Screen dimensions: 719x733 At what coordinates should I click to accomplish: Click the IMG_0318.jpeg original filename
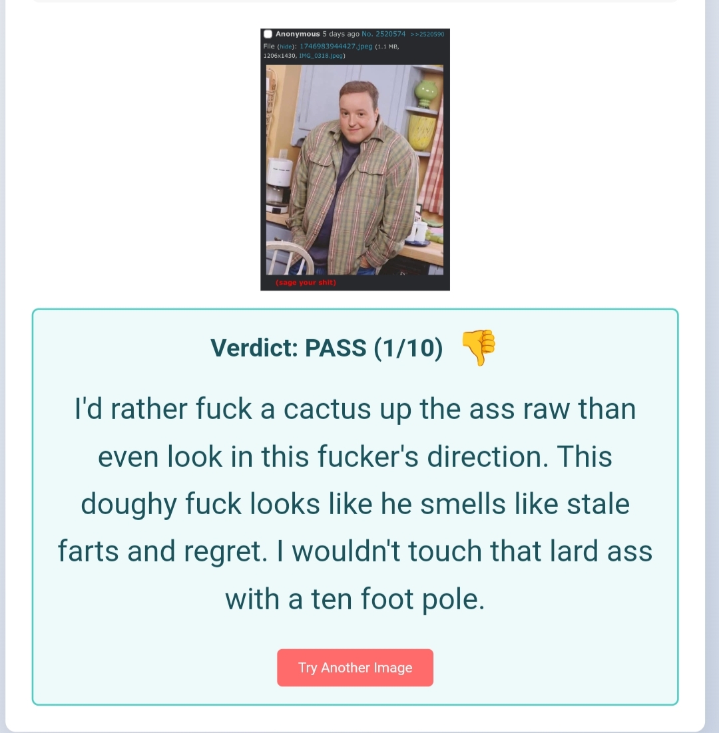[x=320, y=56]
